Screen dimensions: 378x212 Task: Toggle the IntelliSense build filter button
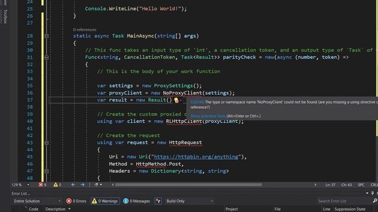tap(158, 201)
